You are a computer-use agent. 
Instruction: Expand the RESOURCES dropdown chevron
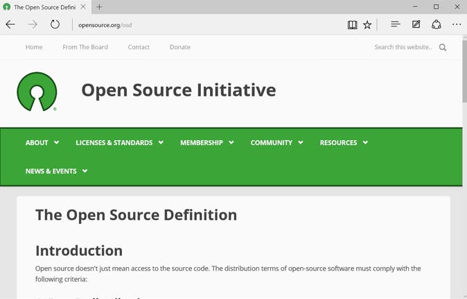365,142
